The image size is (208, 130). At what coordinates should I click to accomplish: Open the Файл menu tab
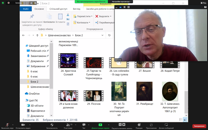point(26,9)
